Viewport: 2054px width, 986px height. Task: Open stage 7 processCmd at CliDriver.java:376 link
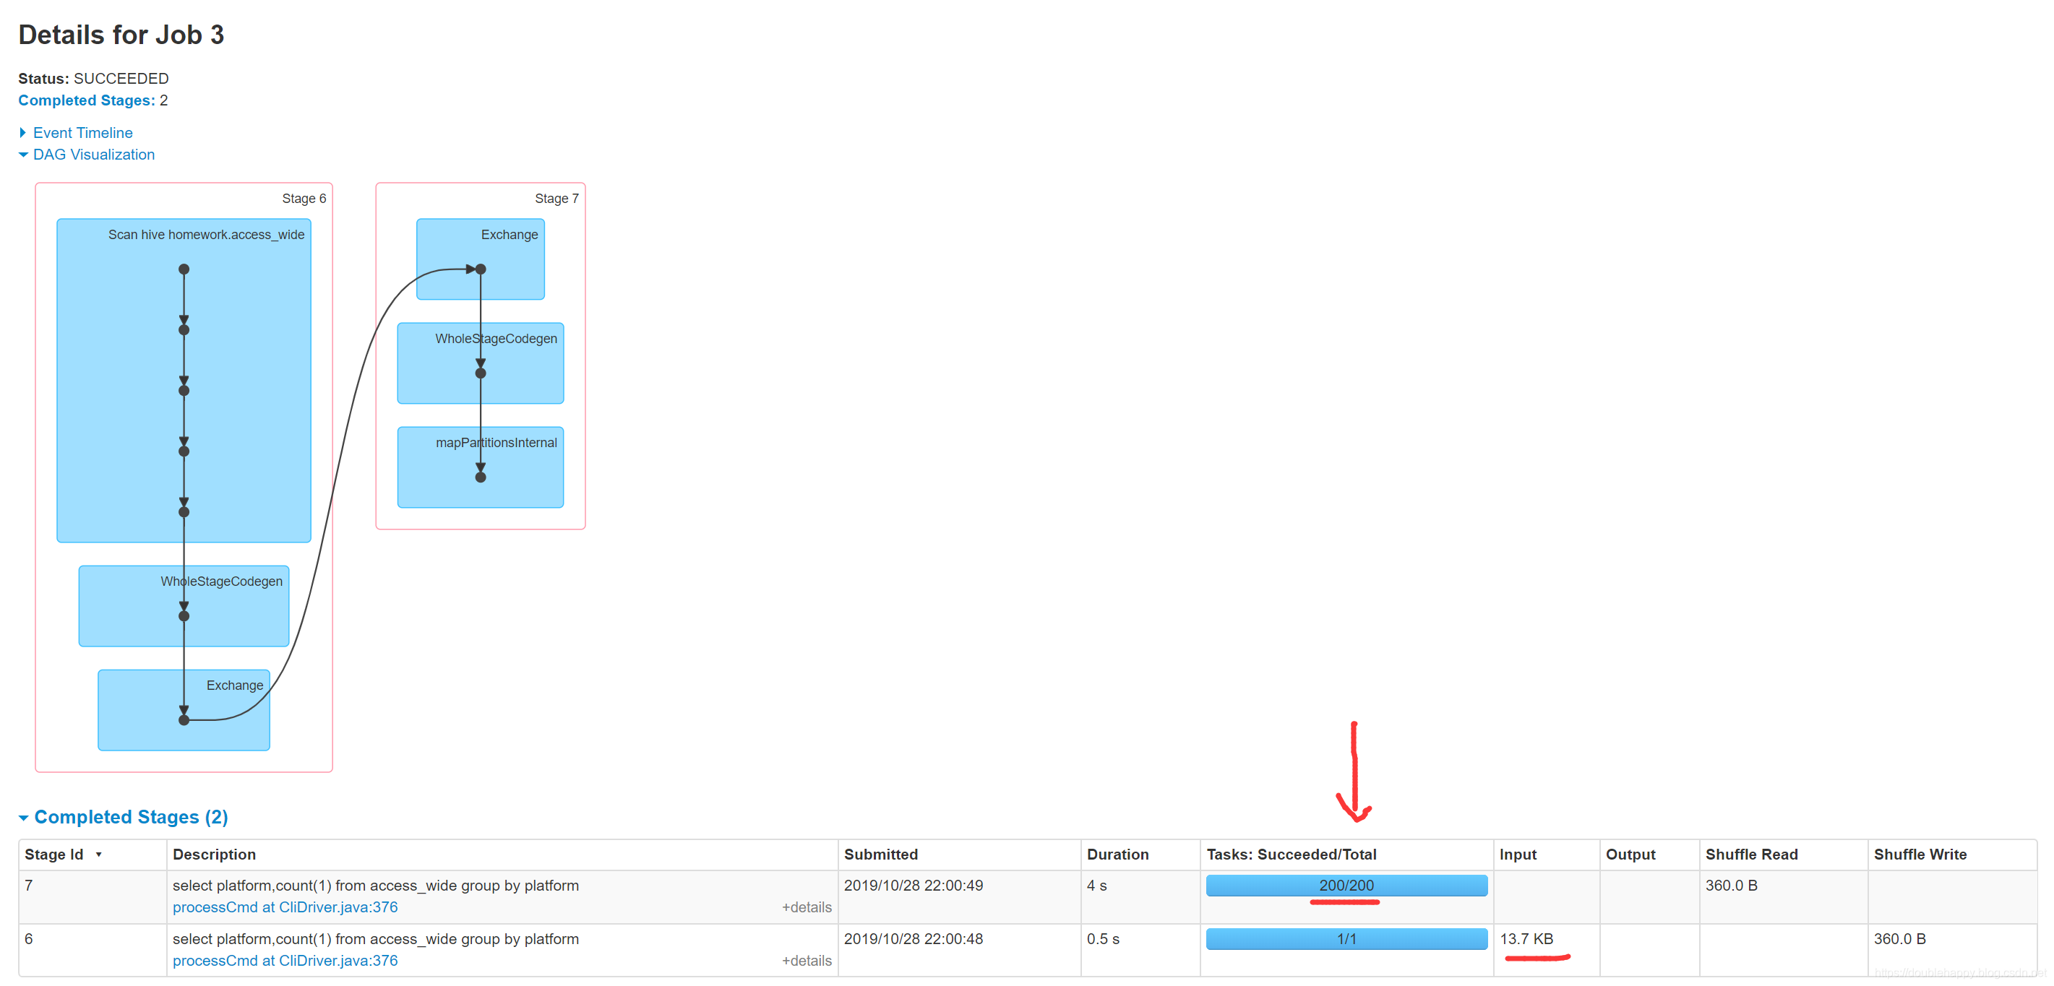click(x=285, y=907)
